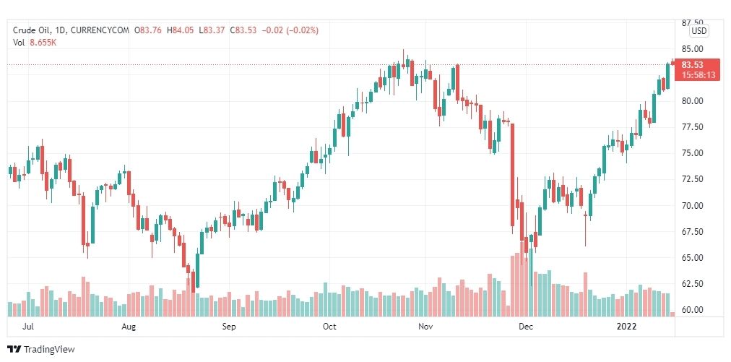731x362 pixels.
Task: Select the Aug label on time axis
Action: point(129,327)
